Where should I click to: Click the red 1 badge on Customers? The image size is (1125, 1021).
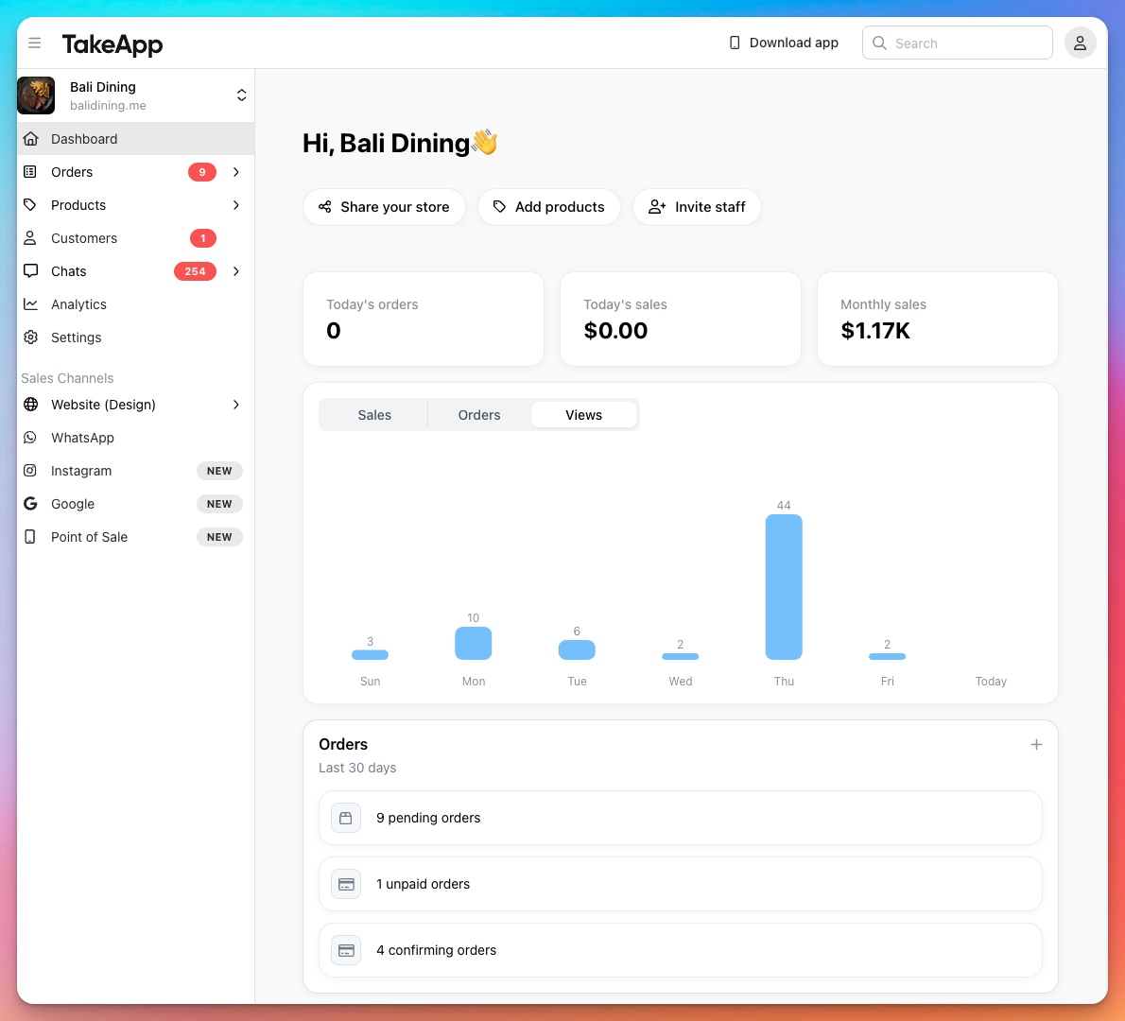(203, 237)
